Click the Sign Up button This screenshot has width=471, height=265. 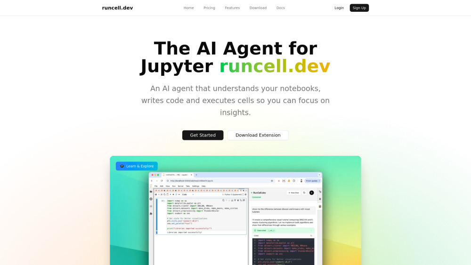pyautogui.click(x=359, y=8)
